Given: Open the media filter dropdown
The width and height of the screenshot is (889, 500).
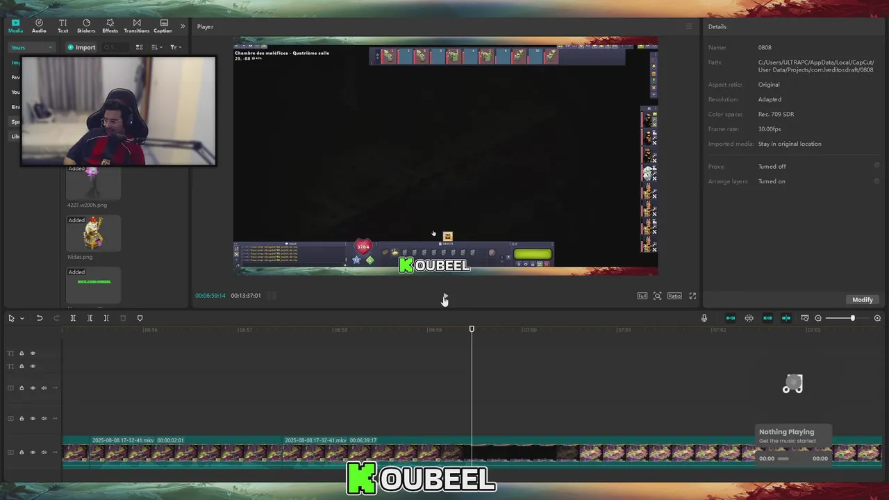Looking at the screenshot, I should [176, 47].
